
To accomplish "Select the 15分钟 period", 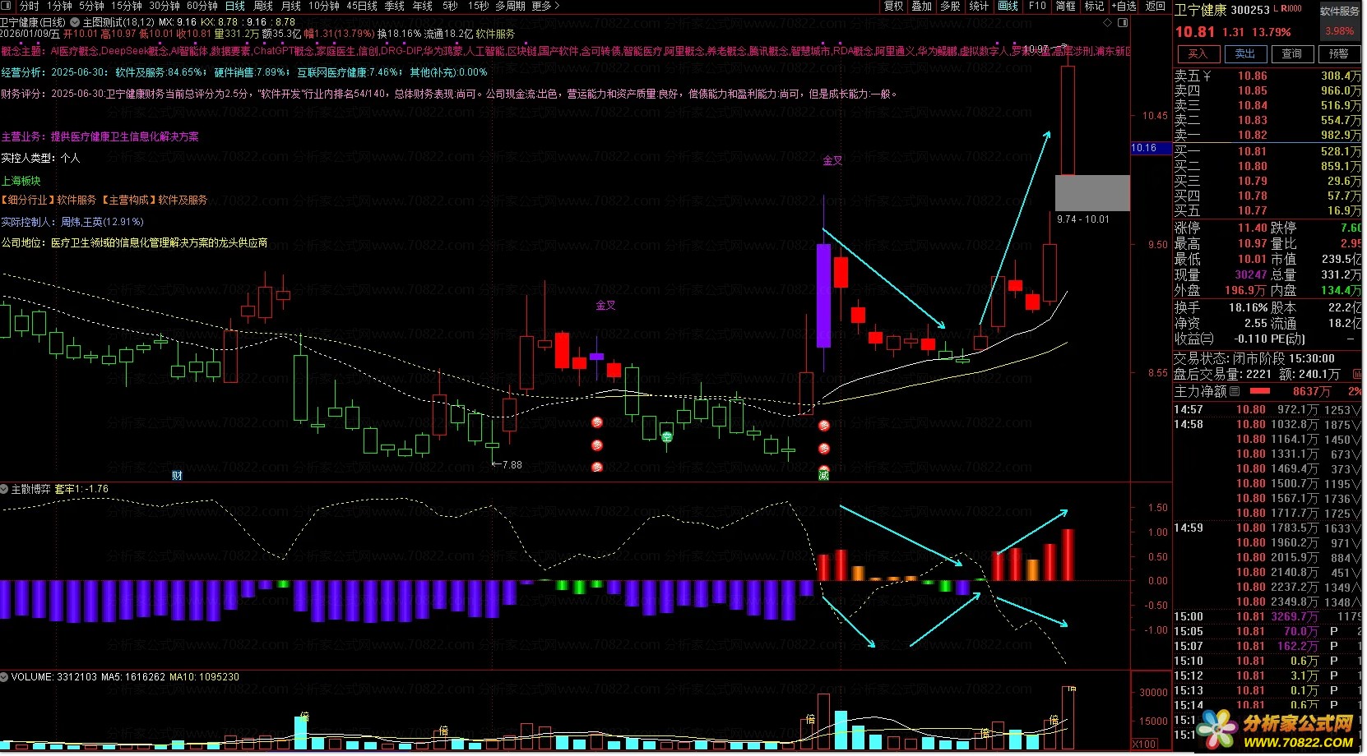I will pos(127,6).
